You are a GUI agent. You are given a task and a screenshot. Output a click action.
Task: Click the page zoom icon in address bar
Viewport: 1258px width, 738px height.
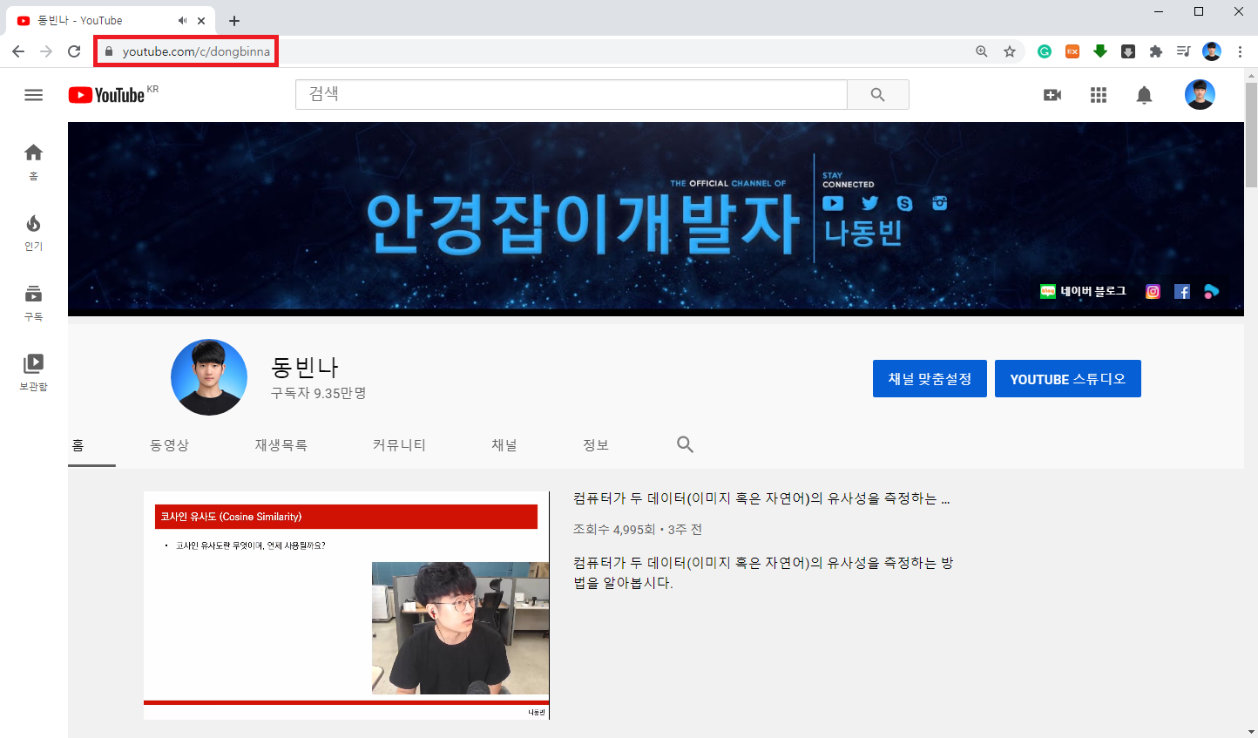(x=982, y=51)
